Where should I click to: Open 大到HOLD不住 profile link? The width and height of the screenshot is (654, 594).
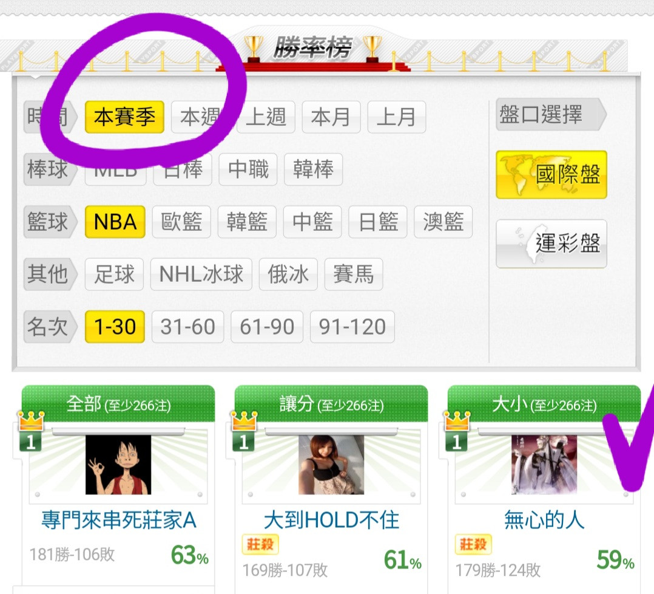331,520
